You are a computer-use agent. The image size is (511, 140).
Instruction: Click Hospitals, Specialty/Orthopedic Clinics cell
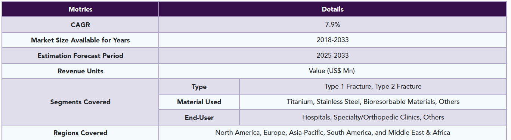click(x=373, y=118)
